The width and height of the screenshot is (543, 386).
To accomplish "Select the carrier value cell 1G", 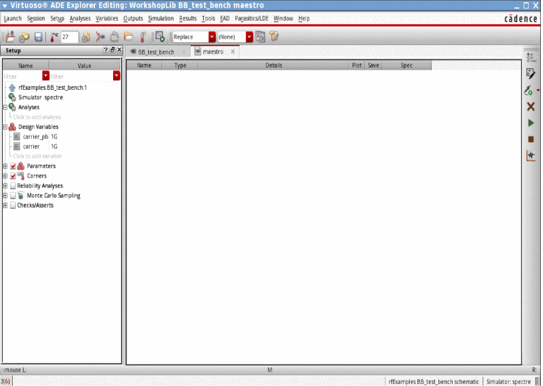I will pos(85,146).
